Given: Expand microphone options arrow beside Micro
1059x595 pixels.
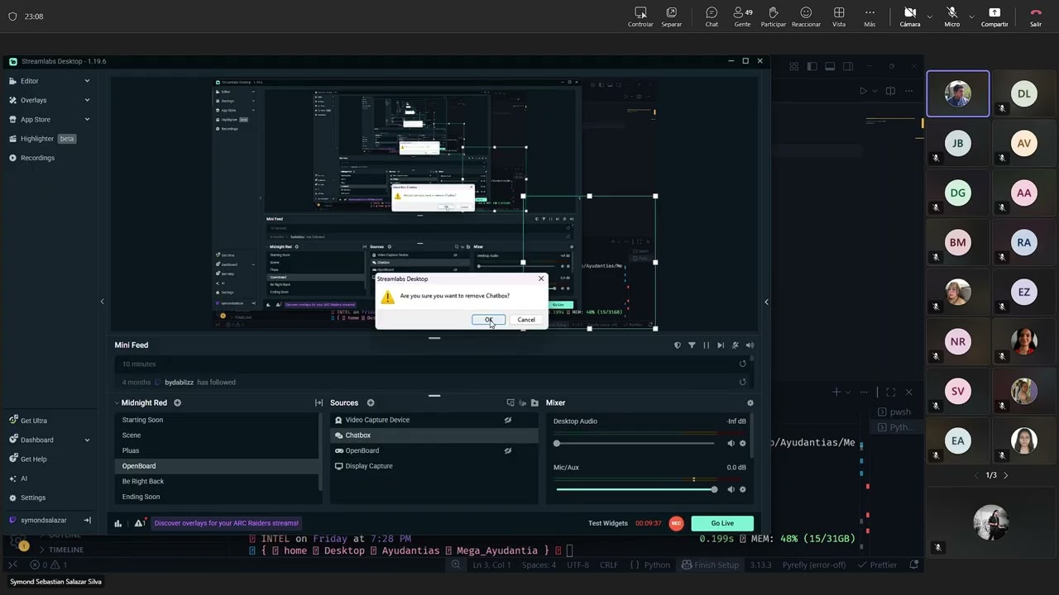Looking at the screenshot, I should point(970,16).
